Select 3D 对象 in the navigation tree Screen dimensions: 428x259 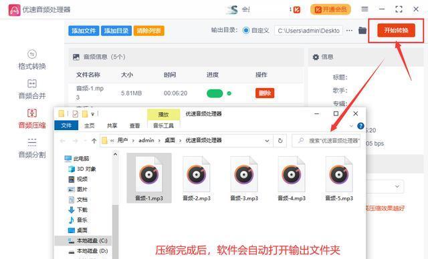[x=82, y=169]
